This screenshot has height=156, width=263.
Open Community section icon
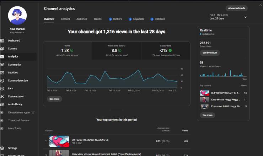(x=2, y=65)
